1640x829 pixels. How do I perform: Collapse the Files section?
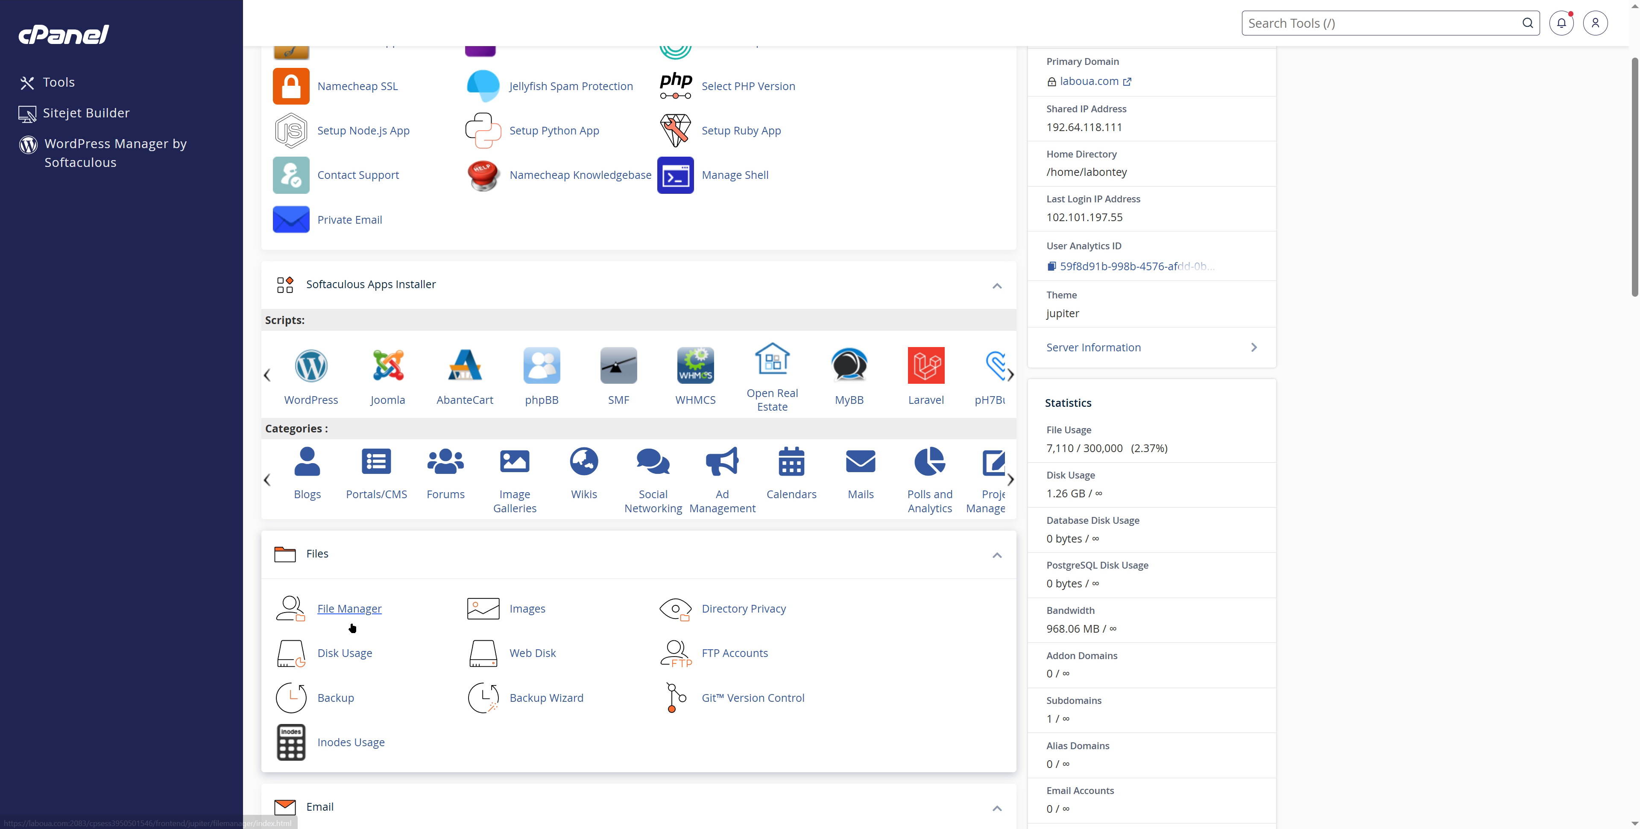tap(997, 555)
